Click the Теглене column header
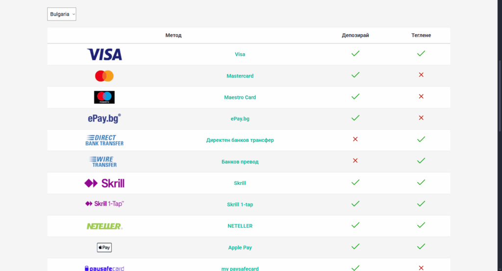This screenshot has width=502, height=271. [x=421, y=35]
